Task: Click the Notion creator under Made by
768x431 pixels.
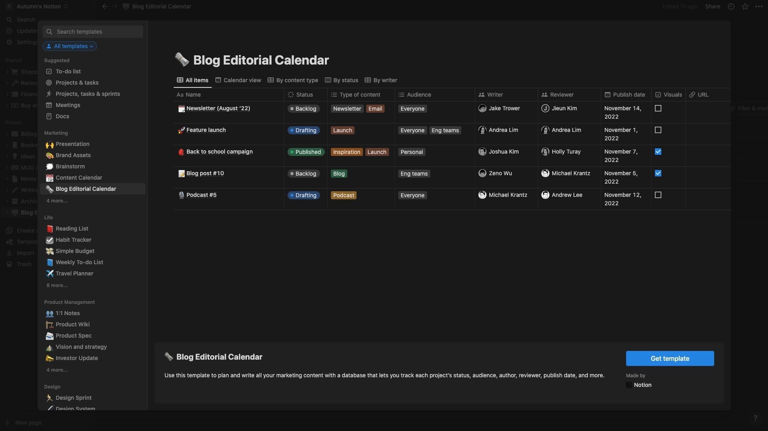Action: click(x=639, y=385)
